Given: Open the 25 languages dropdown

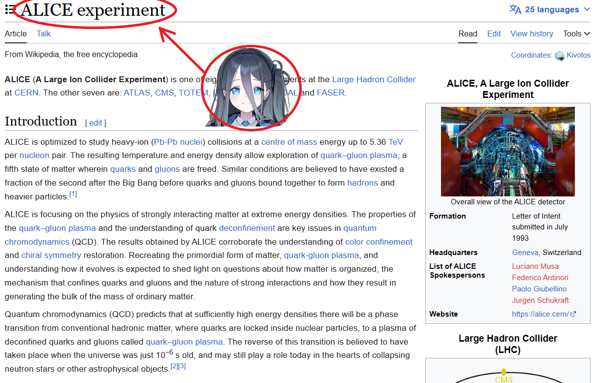Looking at the screenshot, I should click(550, 9).
